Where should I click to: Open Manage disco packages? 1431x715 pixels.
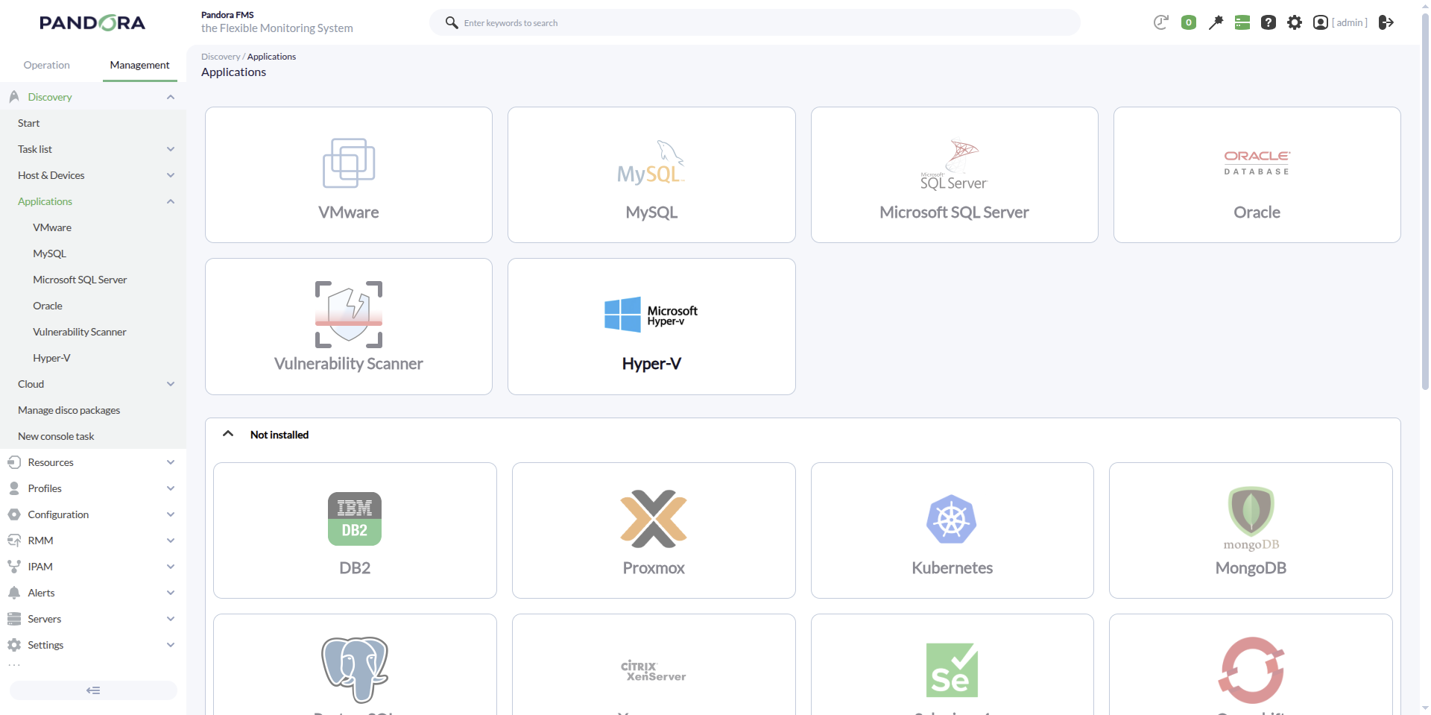pos(69,410)
